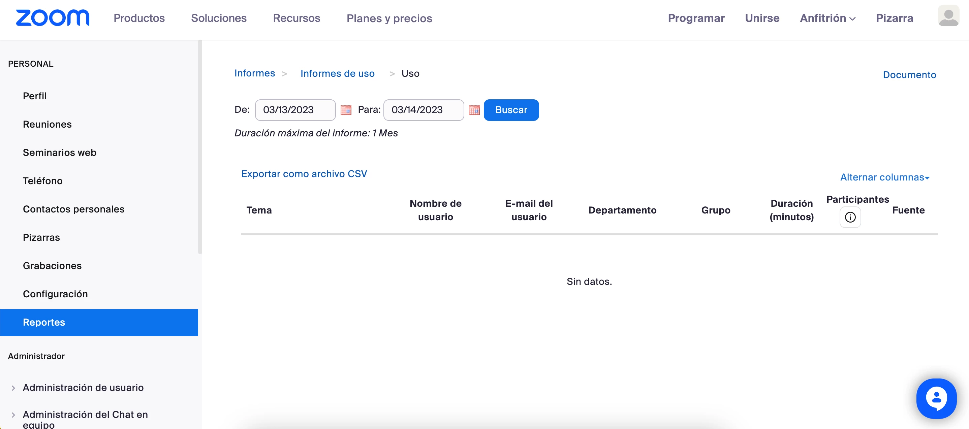Open the chat support bubble icon
Image resolution: width=969 pixels, height=429 pixels.
click(x=936, y=398)
